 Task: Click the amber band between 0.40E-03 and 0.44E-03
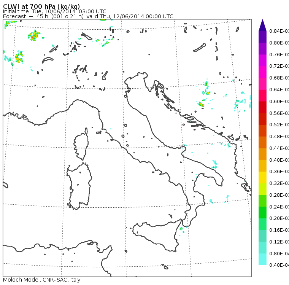262,154
